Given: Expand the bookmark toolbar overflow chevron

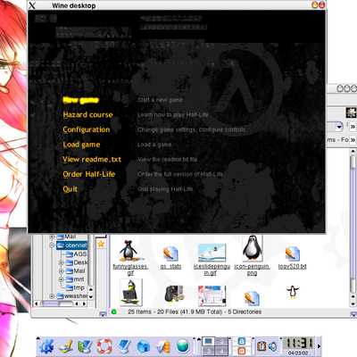Looking at the screenshot, I should 353,139.
